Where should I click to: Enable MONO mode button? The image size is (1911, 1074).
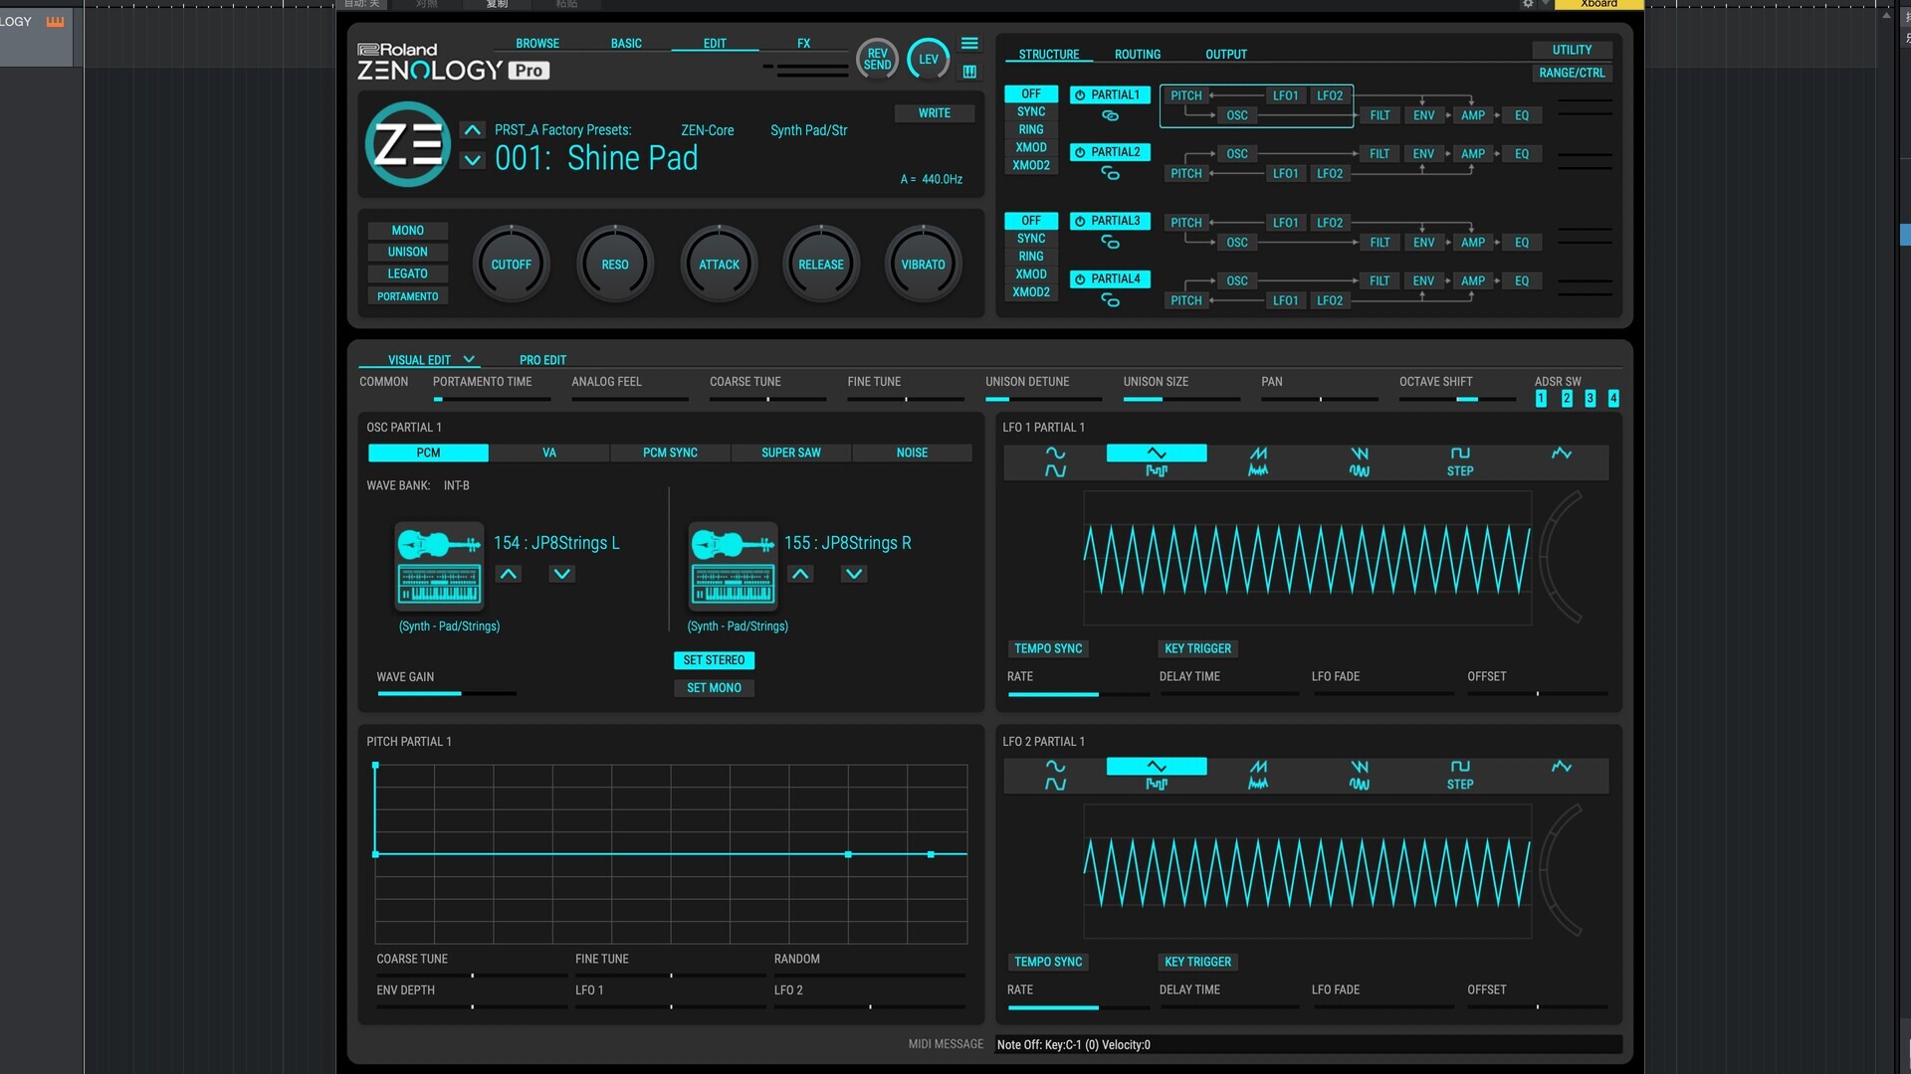[407, 230]
